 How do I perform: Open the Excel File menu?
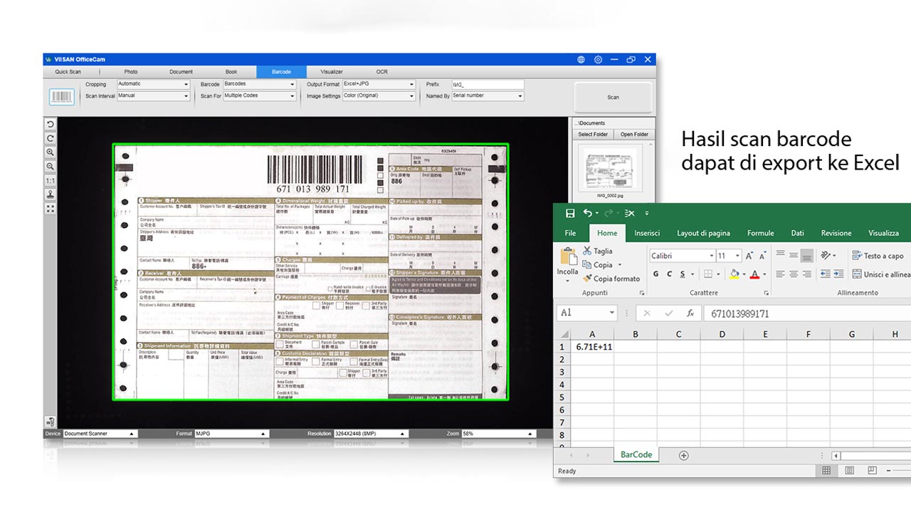pyautogui.click(x=571, y=233)
